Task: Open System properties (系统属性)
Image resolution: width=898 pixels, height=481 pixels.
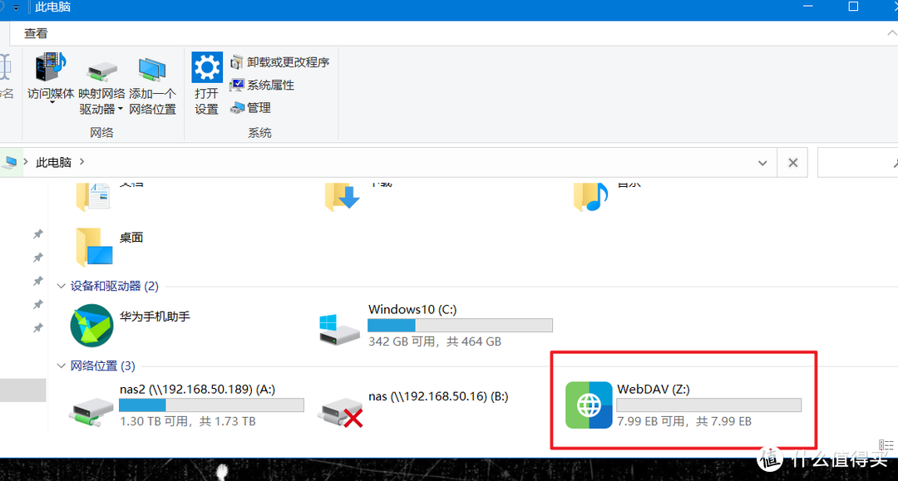Action: pyautogui.click(x=262, y=86)
